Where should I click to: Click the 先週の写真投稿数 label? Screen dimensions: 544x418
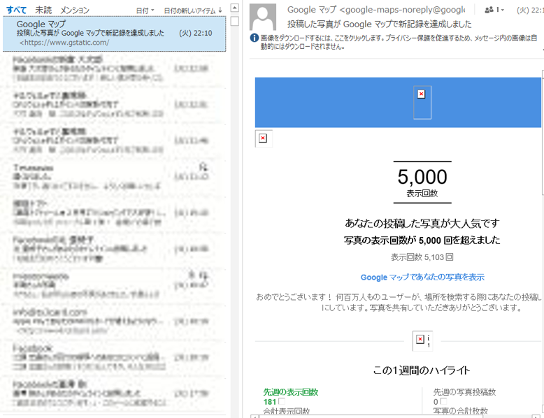[464, 392]
